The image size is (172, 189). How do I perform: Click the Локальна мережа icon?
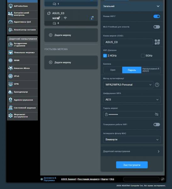tap(11, 52)
